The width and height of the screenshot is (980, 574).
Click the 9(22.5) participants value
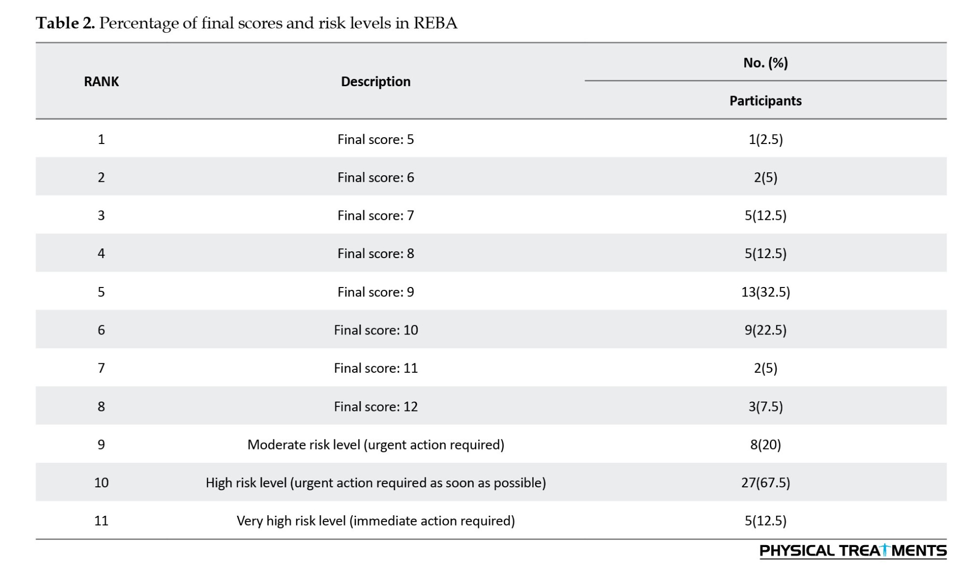point(765,330)
